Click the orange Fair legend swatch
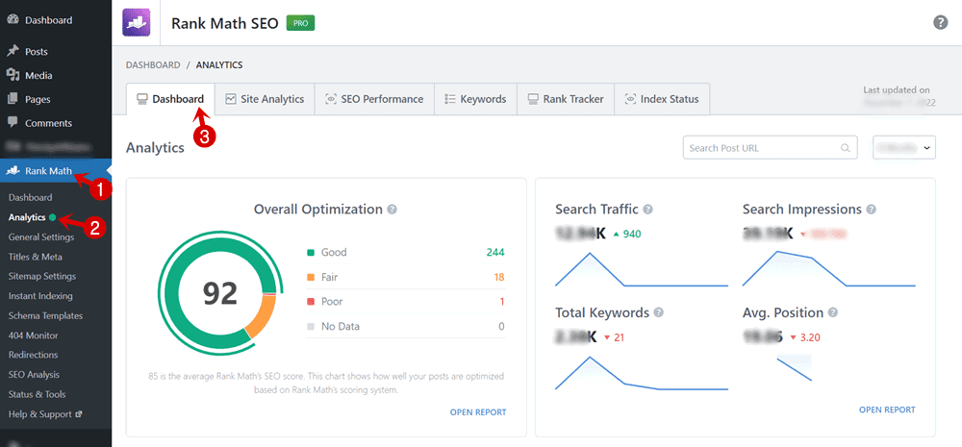The width and height of the screenshot is (962, 447). [311, 277]
